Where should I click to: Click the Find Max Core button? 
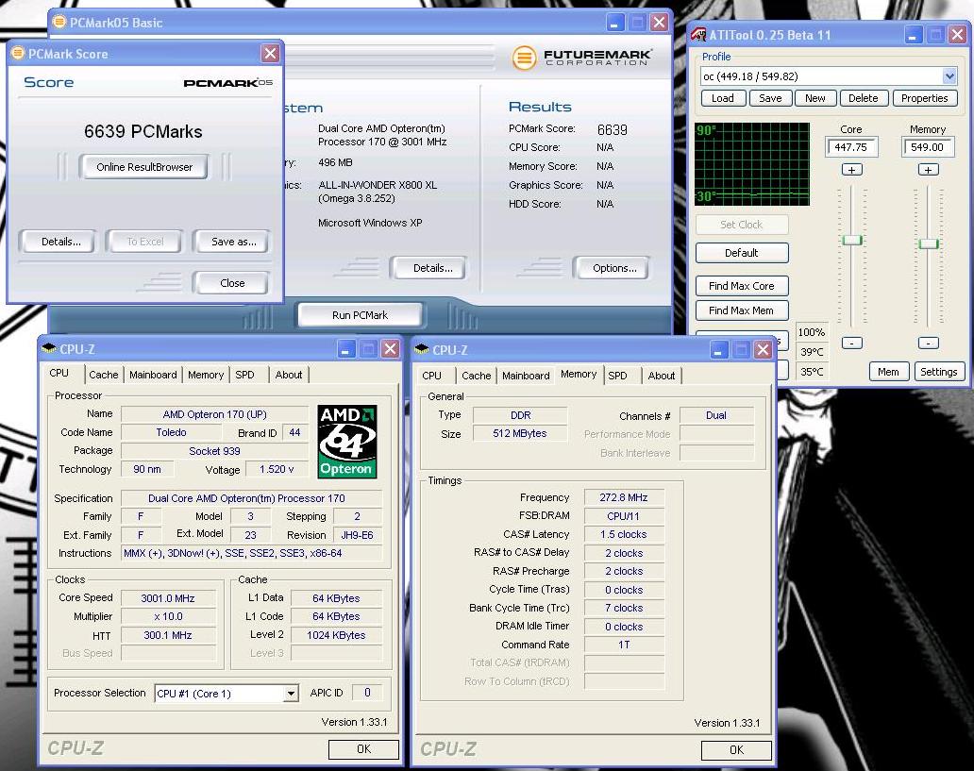(x=742, y=286)
